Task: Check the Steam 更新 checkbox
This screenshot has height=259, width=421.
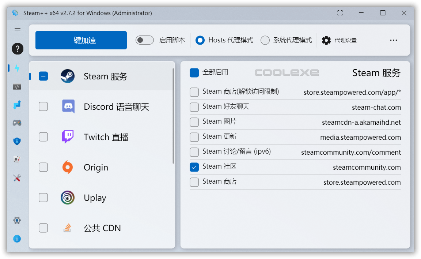Action: pyautogui.click(x=194, y=137)
